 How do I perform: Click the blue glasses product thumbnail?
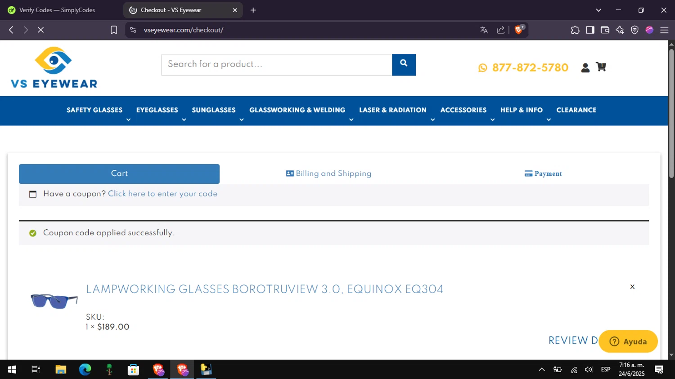[54, 300]
